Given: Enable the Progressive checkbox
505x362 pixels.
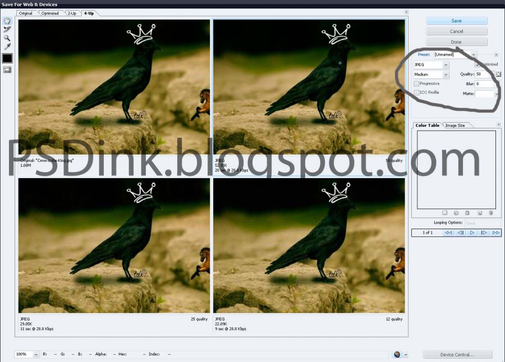Looking at the screenshot, I should (x=416, y=83).
